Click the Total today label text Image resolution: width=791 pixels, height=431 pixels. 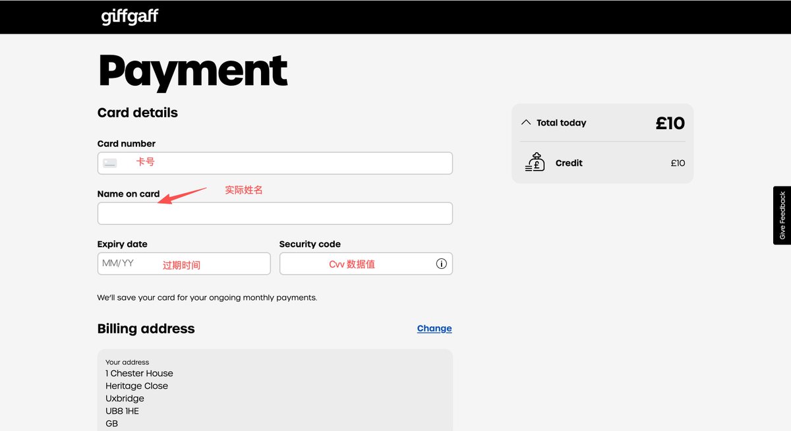[561, 123]
